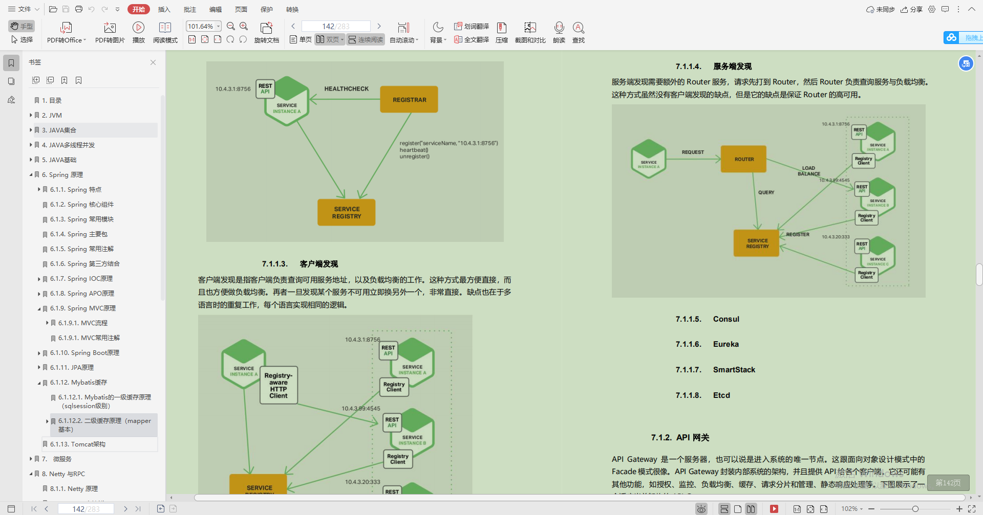
Task: Collapse the 6.1.9. Spring MVC原理 bookmark
Action: click(39, 308)
